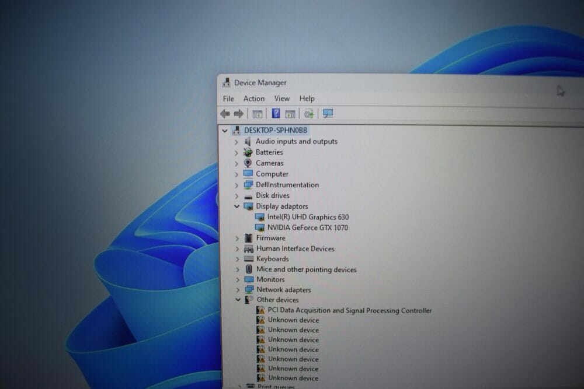Open the File menu
Viewport: 584px width, 389px height.
228,99
